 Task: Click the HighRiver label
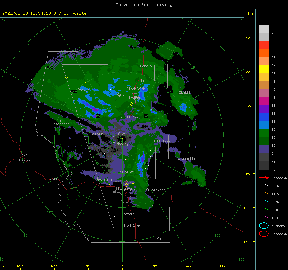(x=133, y=225)
